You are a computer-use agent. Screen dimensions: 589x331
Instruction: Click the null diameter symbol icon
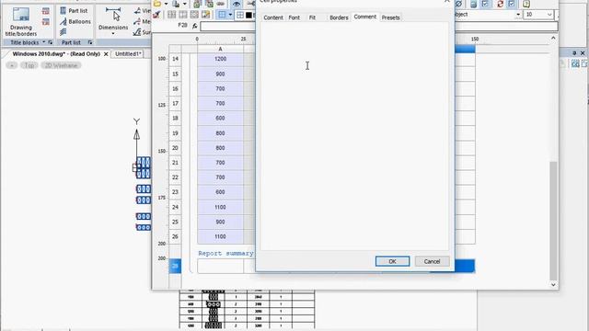click(458, 4)
